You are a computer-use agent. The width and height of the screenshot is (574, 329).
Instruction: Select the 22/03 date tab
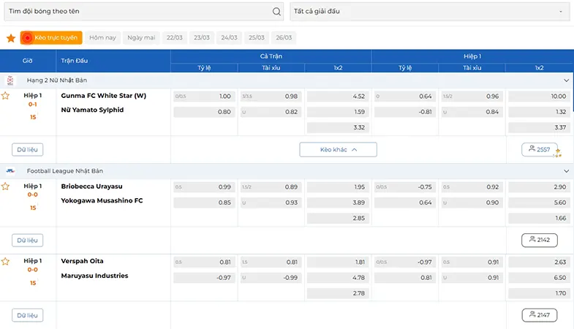coord(175,38)
